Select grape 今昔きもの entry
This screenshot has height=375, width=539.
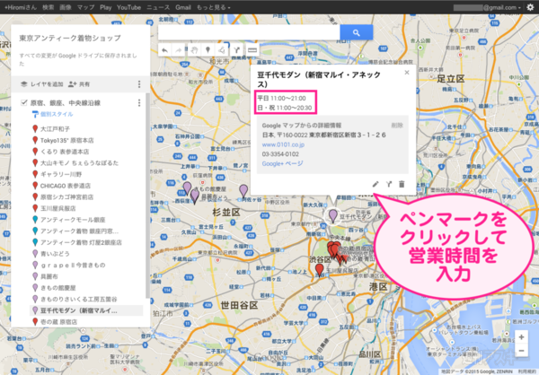(x=73, y=266)
